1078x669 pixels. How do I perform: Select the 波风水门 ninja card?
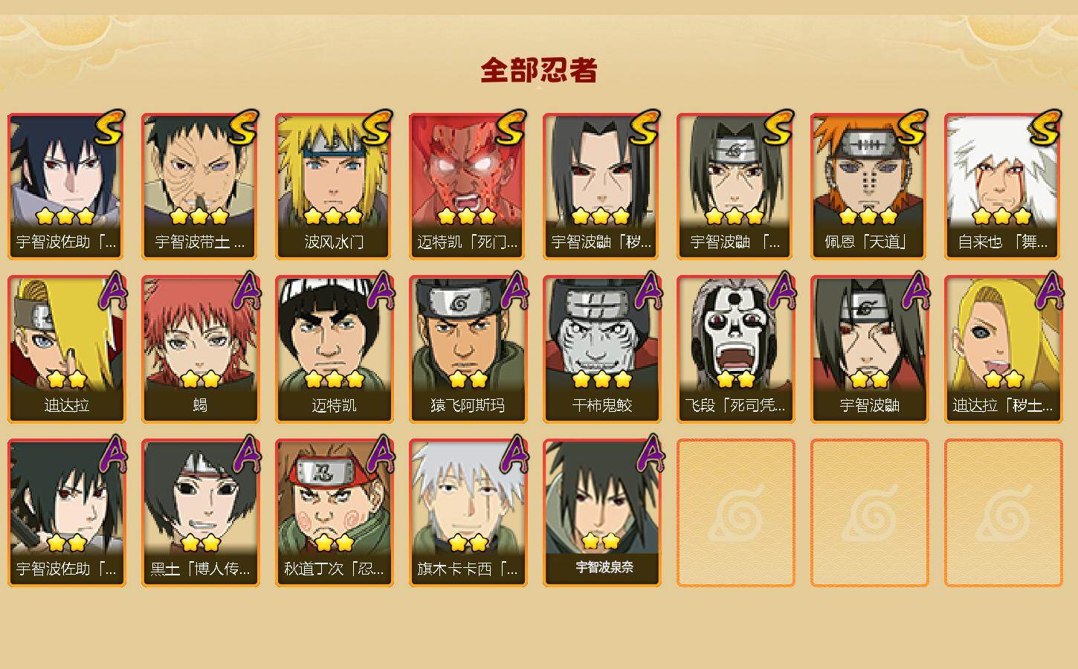pyautogui.click(x=334, y=186)
